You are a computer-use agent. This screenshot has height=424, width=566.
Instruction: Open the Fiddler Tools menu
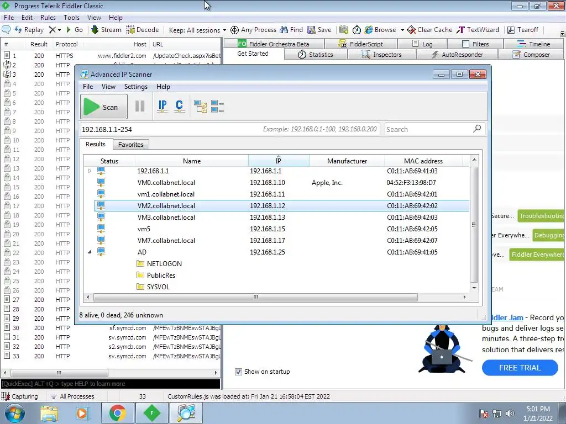coord(71,17)
